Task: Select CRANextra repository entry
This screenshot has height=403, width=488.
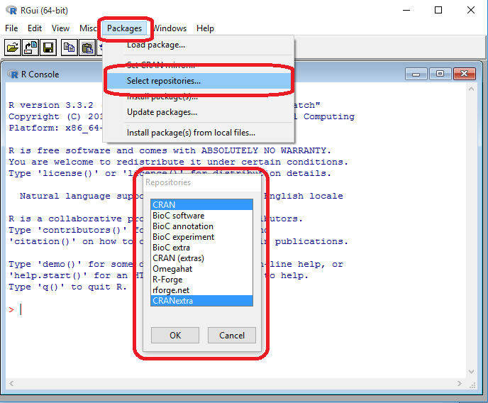Action: click(x=201, y=301)
